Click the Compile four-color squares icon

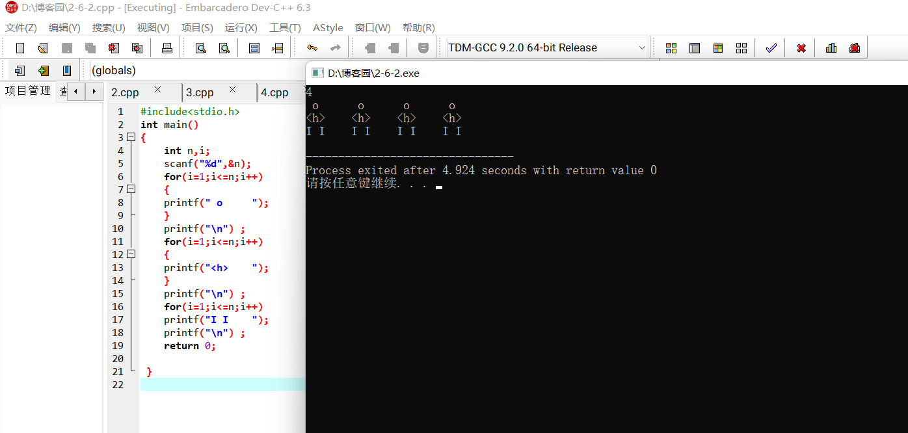671,48
